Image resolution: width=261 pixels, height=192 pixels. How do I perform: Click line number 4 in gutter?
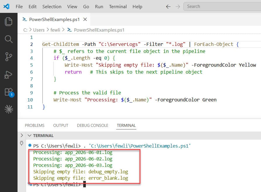(32, 58)
